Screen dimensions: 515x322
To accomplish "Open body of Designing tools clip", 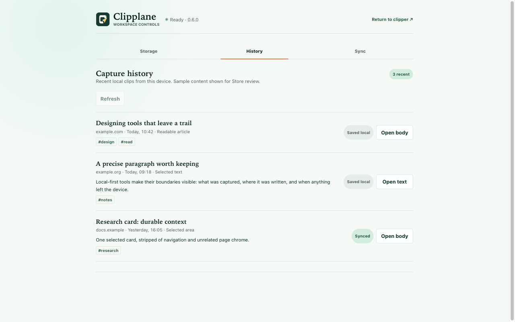I will pos(394,132).
